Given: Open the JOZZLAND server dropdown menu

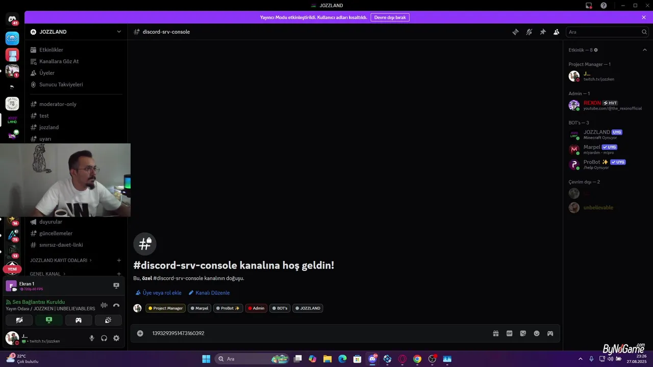Looking at the screenshot, I should pos(76,32).
